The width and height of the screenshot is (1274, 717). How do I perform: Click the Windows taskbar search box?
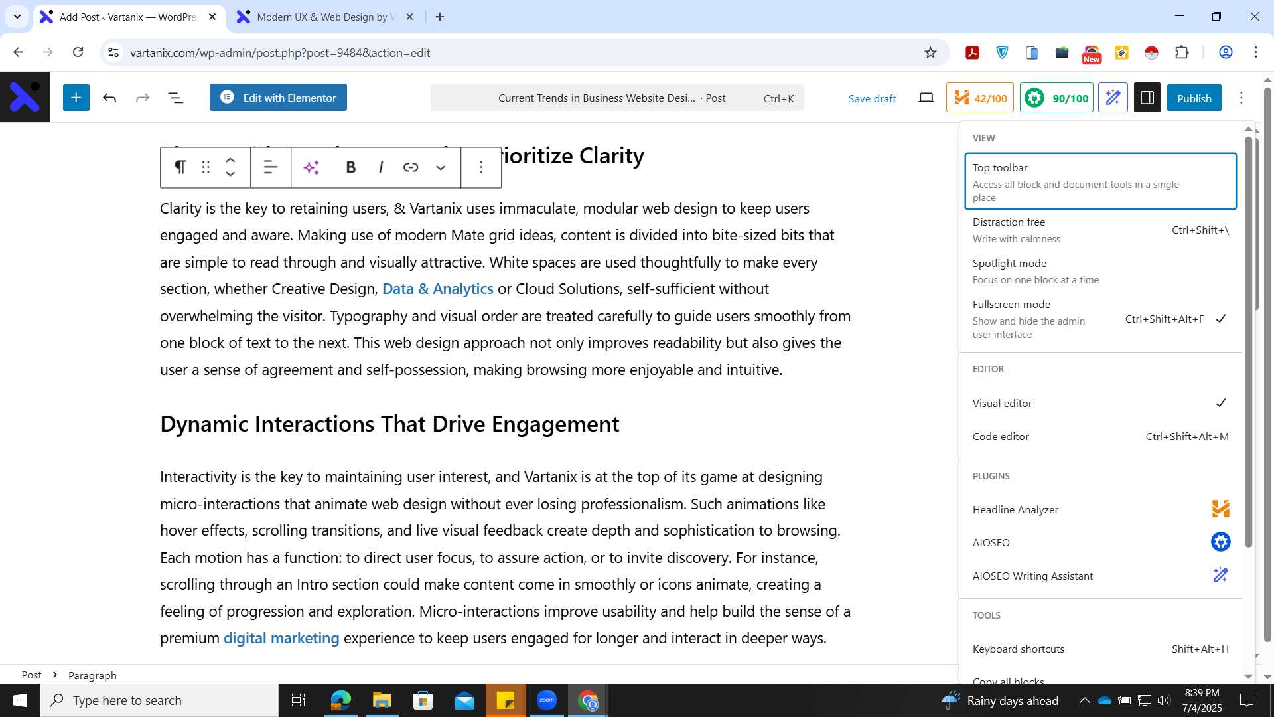(x=159, y=700)
